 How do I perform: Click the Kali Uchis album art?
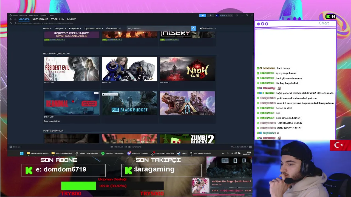(200, 186)
